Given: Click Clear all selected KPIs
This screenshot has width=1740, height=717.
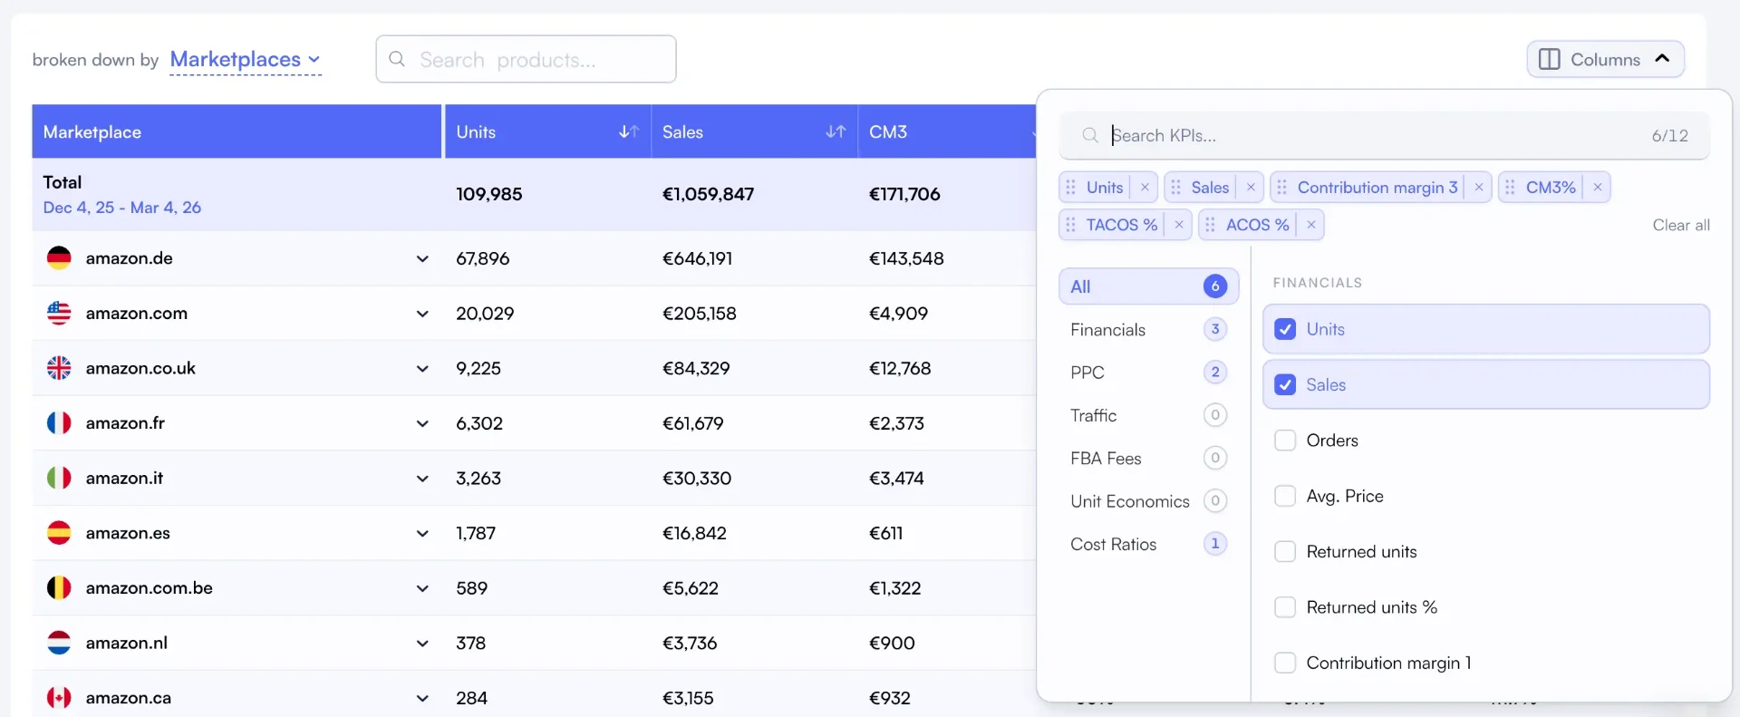Looking at the screenshot, I should tap(1681, 225).
